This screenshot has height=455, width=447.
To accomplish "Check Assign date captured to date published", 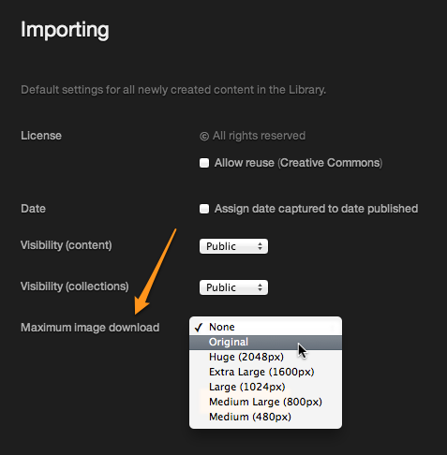I will [x=204, y=209].
